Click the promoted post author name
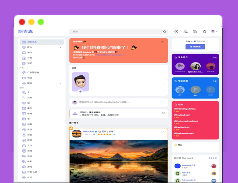Viewport: 238px width, 183px height. (88, 131)
